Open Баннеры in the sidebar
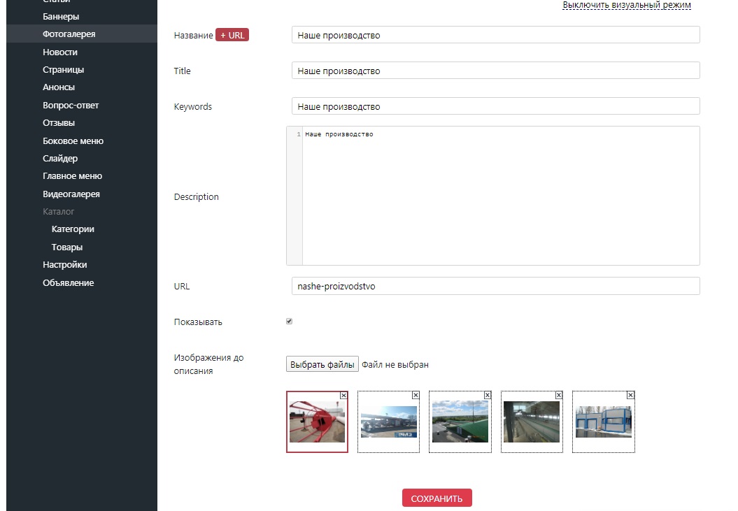 coord(61,17)
